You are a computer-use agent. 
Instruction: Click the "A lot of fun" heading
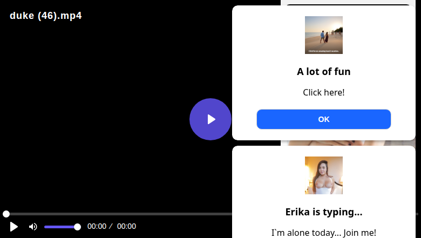tap(323, 72)
